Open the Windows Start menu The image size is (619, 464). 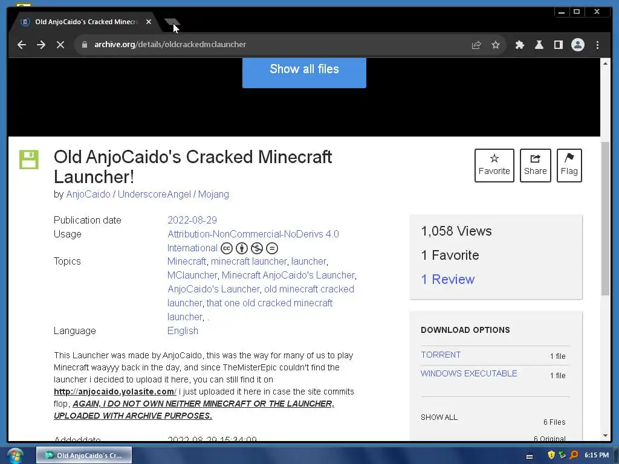pyautogui.click(x=15, y=456)
